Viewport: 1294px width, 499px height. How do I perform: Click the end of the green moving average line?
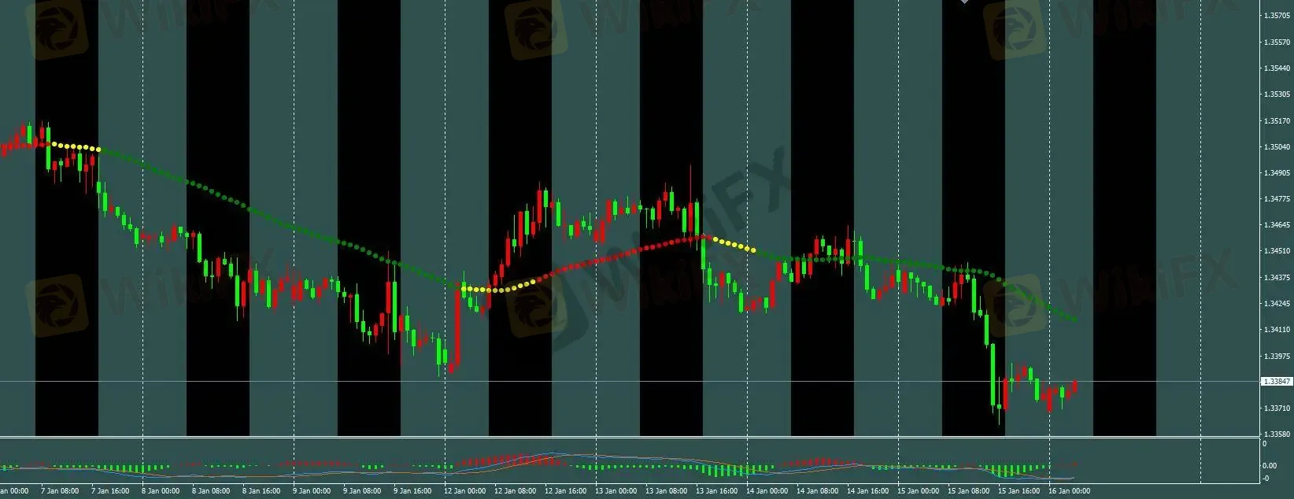click(x=1075, y=320)
